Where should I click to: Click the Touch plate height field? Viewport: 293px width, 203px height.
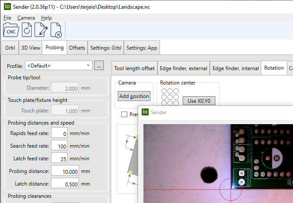pos(65,110)
